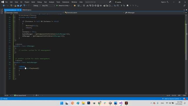188x106 pixels.
Task: Open the active files list dropdown arrow
Action: [x=184, y=10]
